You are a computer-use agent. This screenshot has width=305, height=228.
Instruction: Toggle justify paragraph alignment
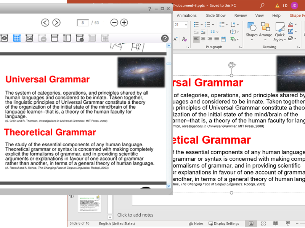click(217, 39)
